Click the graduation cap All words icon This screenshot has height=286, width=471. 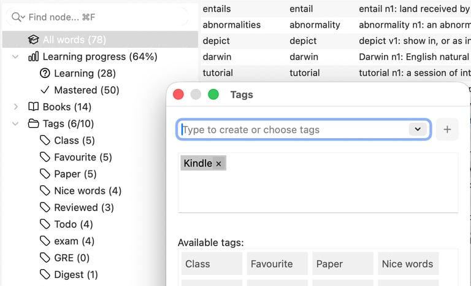pyautogui.click(x=33, y=40)
